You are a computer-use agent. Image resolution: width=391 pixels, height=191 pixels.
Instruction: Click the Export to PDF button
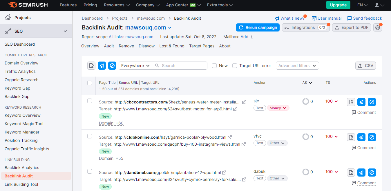coord(352,27)
